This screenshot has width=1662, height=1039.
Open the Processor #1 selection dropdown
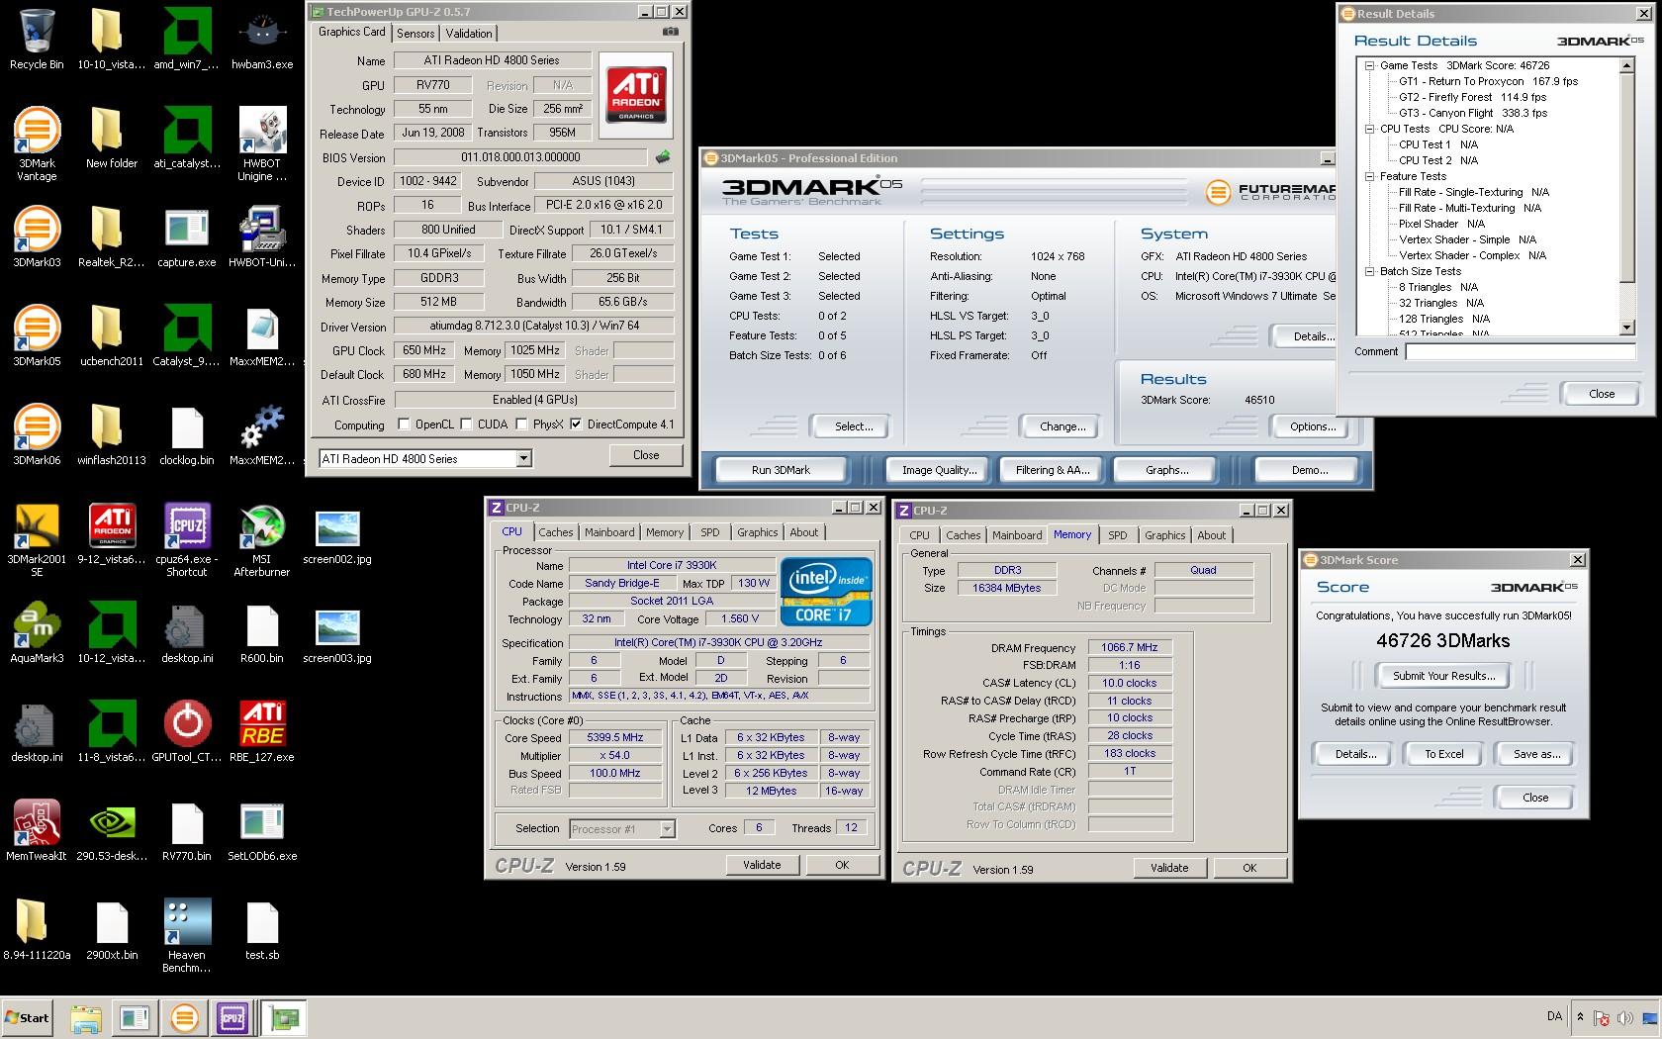(x=621, y=829)
